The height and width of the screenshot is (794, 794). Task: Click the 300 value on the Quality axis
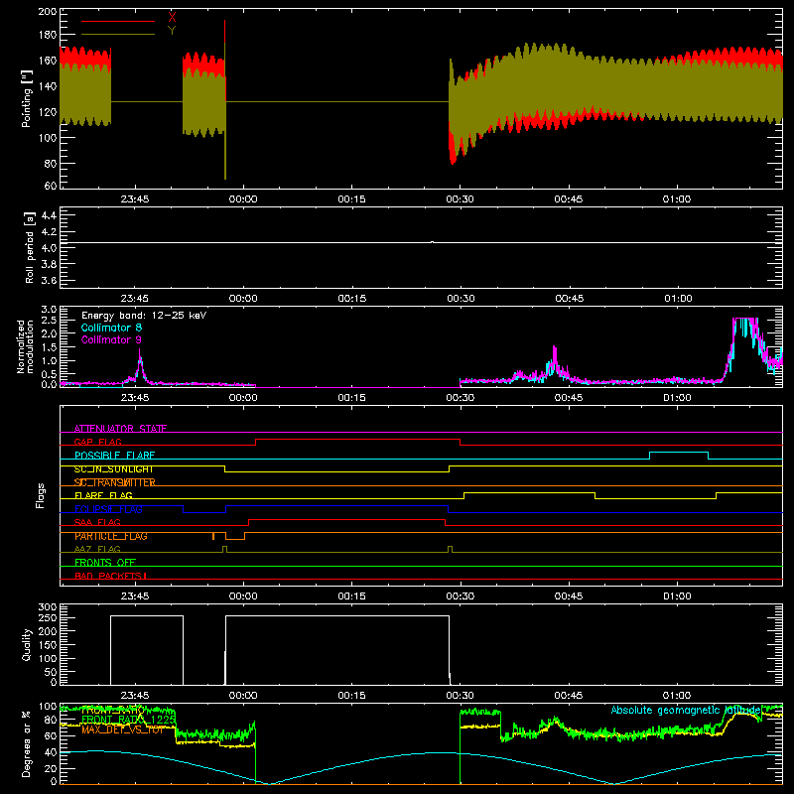[48, 607]
